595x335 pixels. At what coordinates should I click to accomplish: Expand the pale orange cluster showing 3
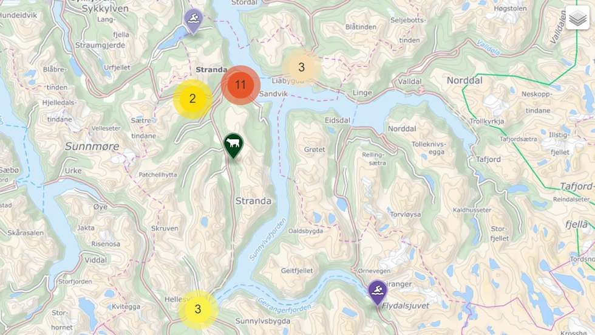(301, 67)
